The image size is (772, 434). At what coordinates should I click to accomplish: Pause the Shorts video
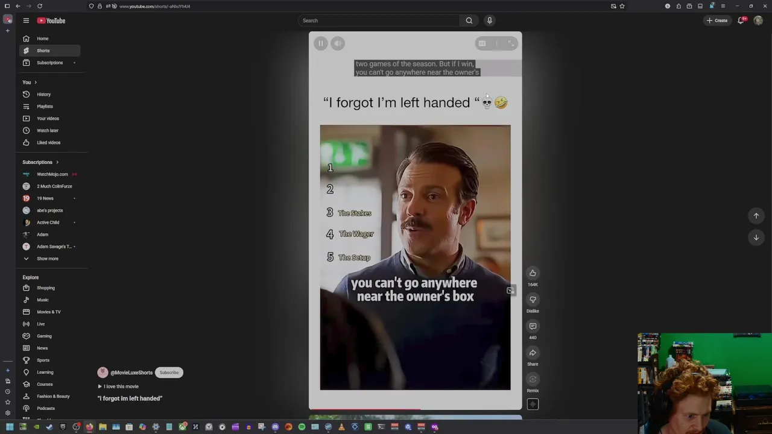coord(321,43)
